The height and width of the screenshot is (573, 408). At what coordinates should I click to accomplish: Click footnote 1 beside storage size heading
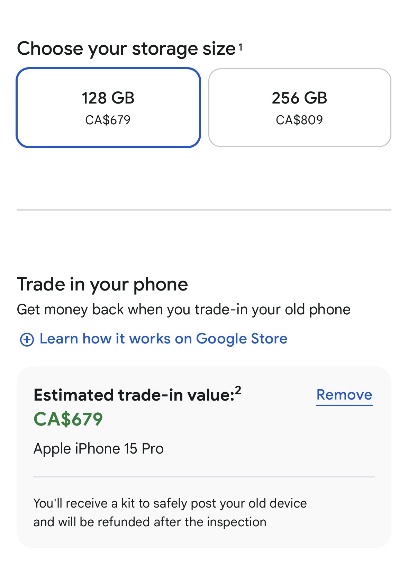240,46
